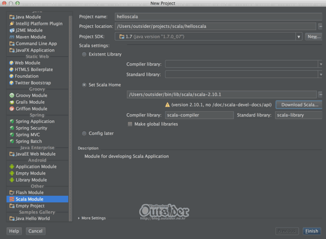
Task: Choose the Griffon Module icon
Action: (x=12, y=109)
